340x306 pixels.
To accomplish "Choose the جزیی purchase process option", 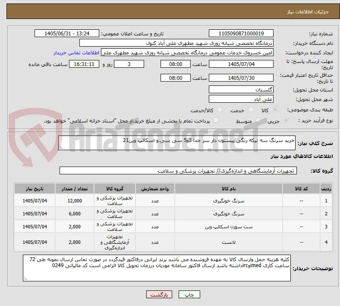I will 286,120.
